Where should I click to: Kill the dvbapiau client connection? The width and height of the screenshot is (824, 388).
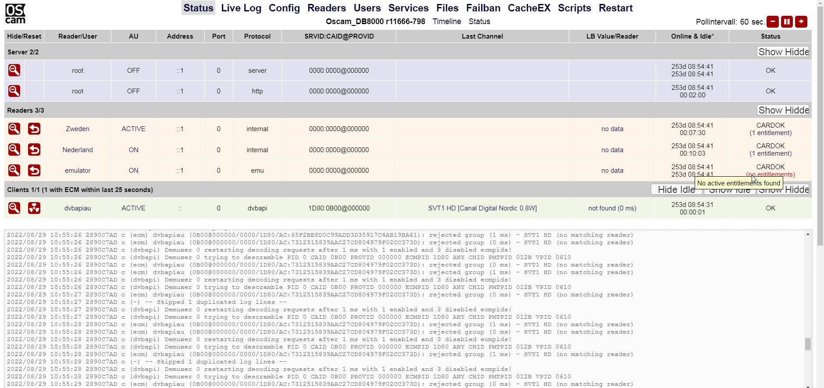pos(34,208)
